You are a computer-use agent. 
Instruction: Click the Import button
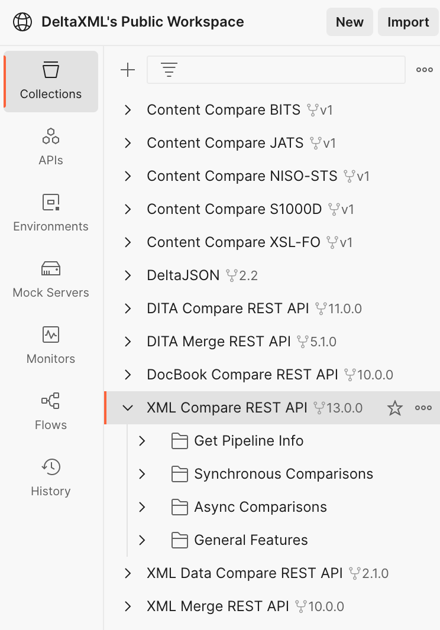408,22
